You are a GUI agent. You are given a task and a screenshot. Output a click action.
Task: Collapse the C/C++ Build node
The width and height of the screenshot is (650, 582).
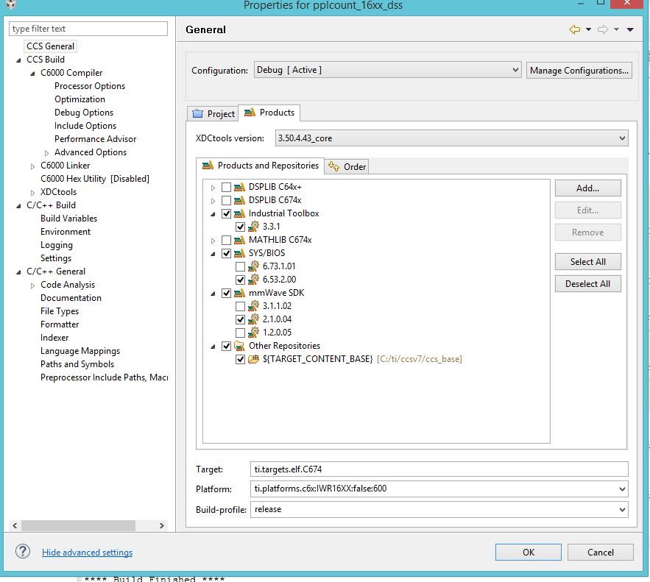(18, 206)
